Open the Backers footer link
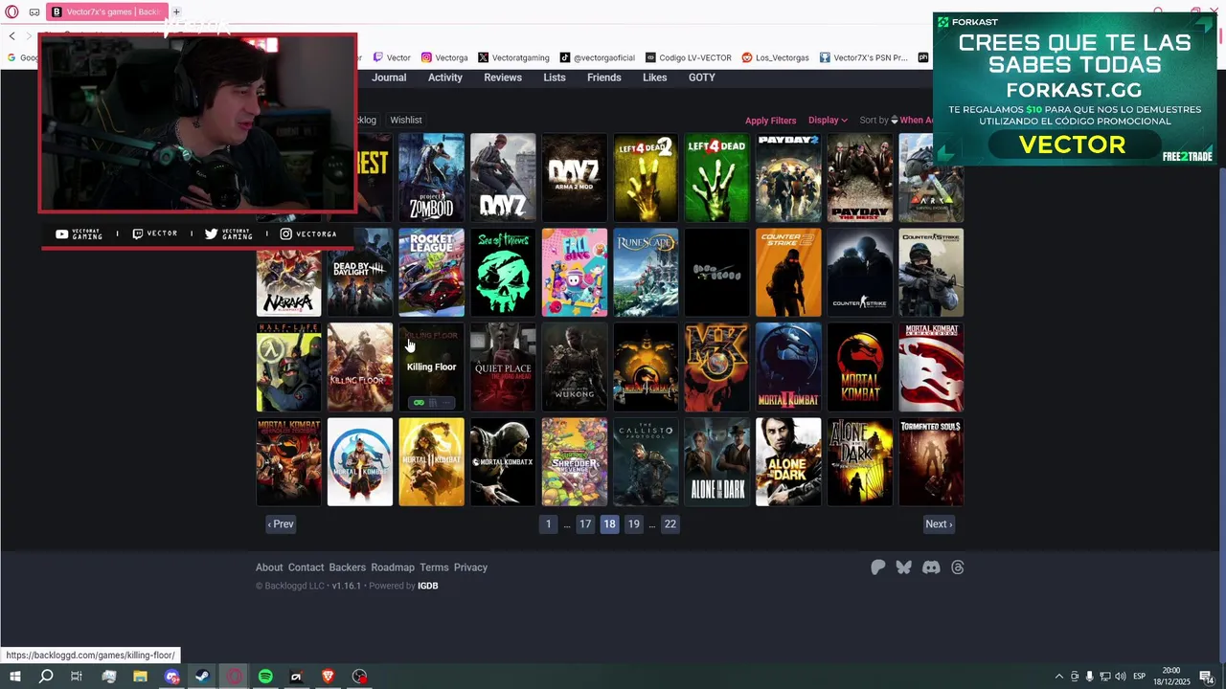Screen dimensions: 1226x689 348,567
